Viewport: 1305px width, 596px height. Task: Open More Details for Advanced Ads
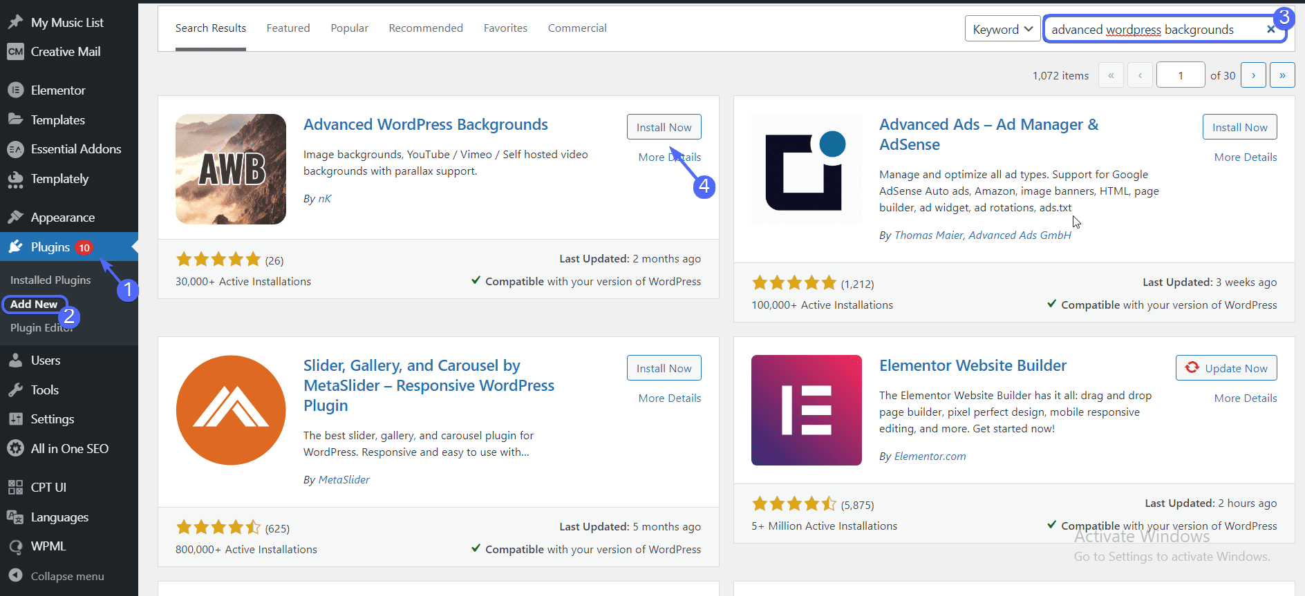point(1246,157)
